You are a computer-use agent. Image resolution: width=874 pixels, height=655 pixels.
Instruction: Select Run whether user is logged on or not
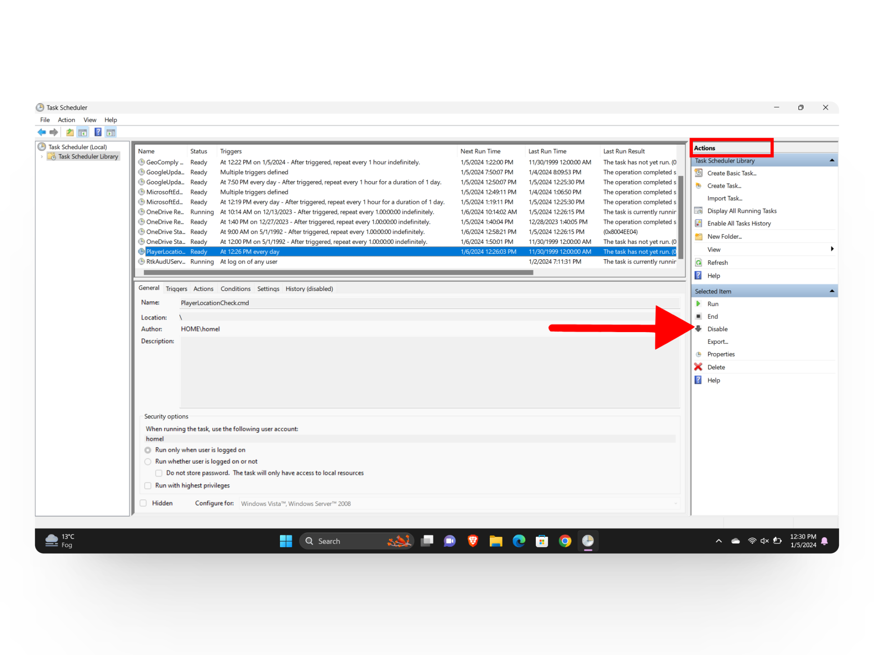pyautogui.click(x=148, y=461)
